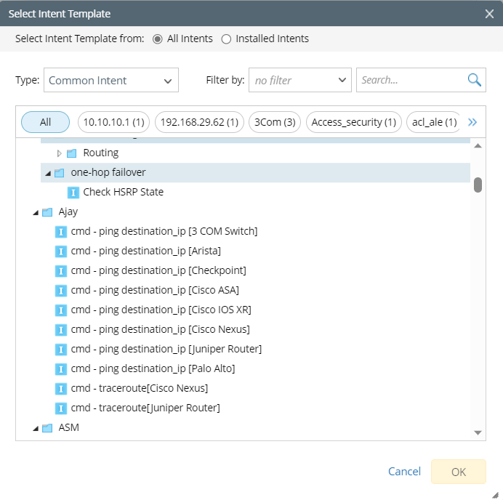Show more tag filters with double chevron
Viewport: 503px width, 500px height.
click(x=472, y=122)
